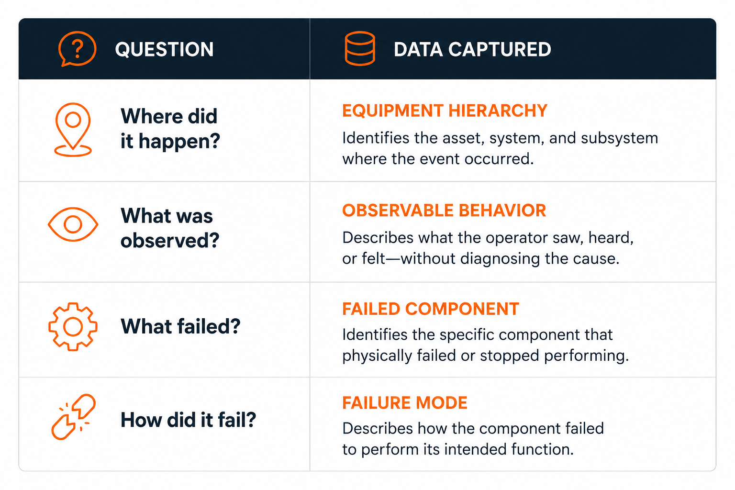Click the 'How did it fail?' question

click(x=188, y=420)
